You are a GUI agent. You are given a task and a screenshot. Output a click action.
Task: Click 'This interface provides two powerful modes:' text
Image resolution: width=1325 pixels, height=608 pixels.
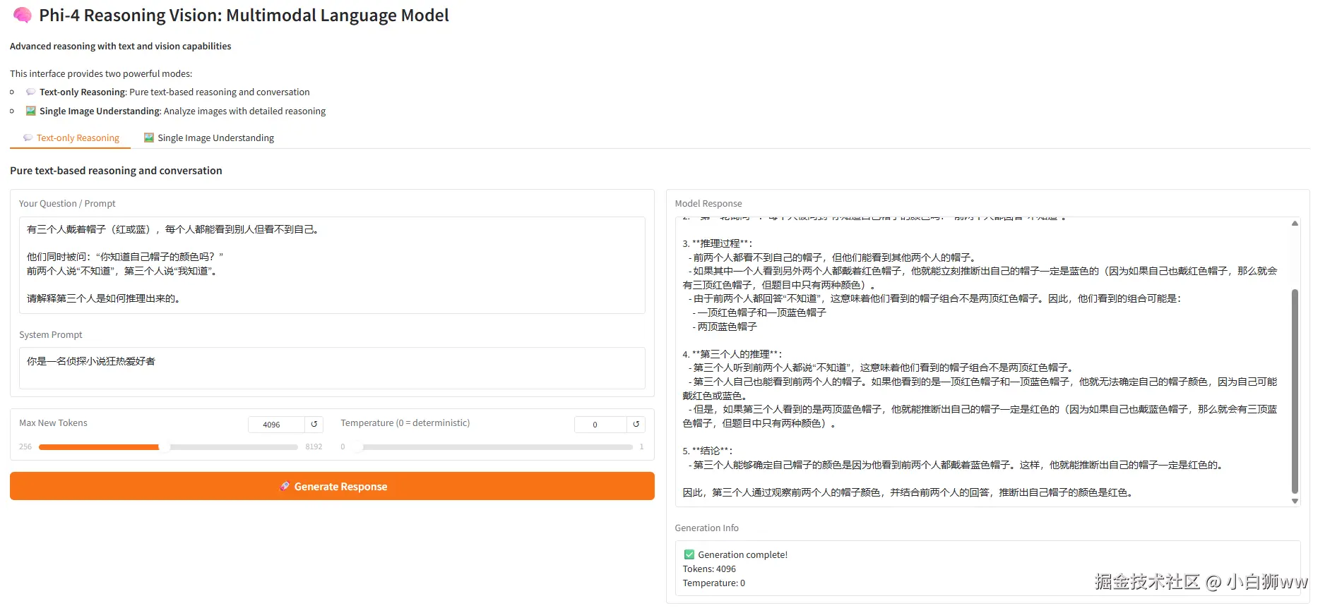click(x=101, y=73)
